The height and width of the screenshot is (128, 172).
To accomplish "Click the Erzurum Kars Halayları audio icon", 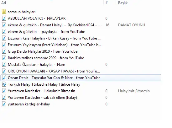I will (x=4, y=38).
